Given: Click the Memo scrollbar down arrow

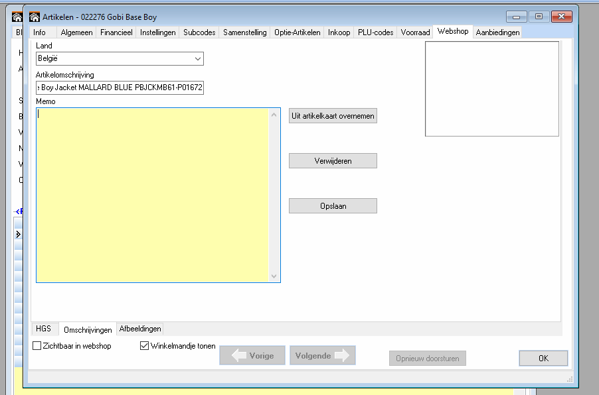Looking at the screenshot, I should click(274, 276).
